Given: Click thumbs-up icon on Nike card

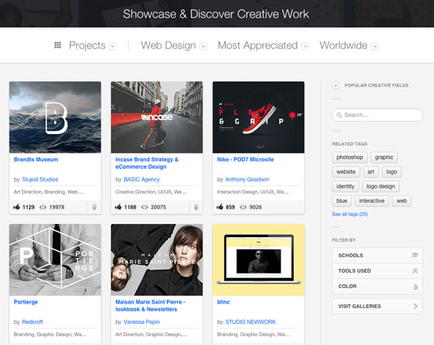Looking at the screenshot, I should 220,206.
